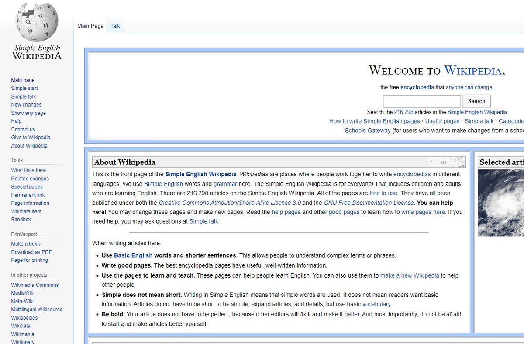Image resolution: width=524 pixels, height=344 pixels.
Task: Open the sidebar About Wikipedia link
Action: point(29,146)
